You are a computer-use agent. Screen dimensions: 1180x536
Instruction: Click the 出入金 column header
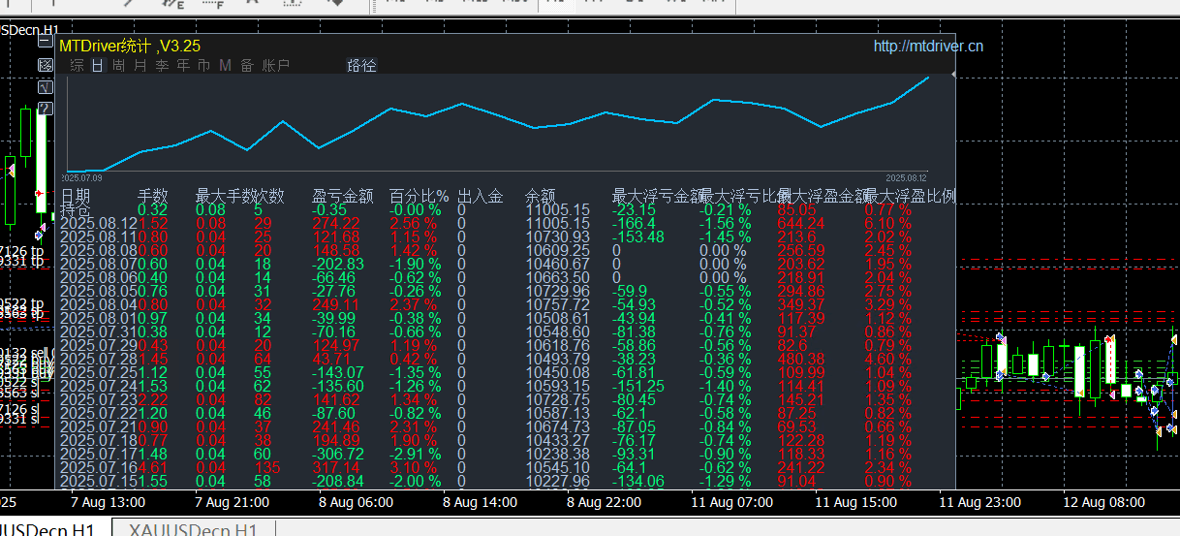point(481,197)
